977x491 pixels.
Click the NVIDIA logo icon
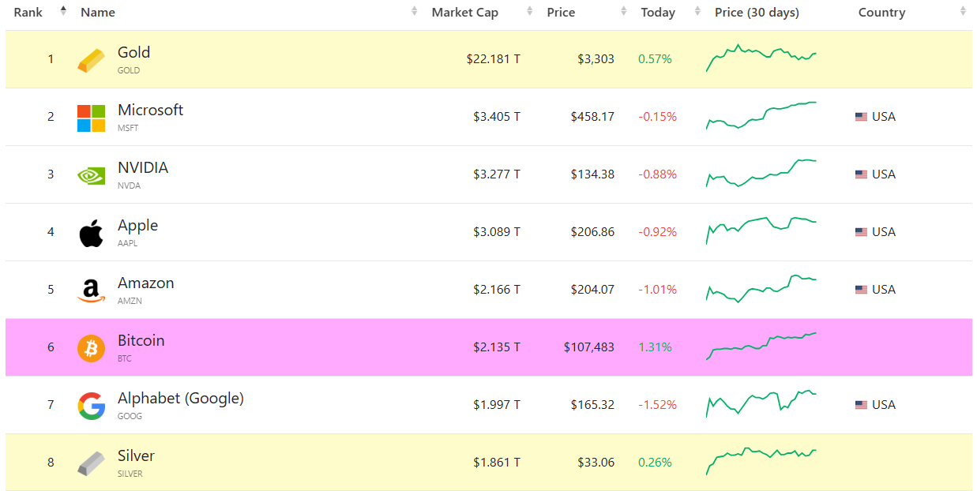(x=91, y=175)
